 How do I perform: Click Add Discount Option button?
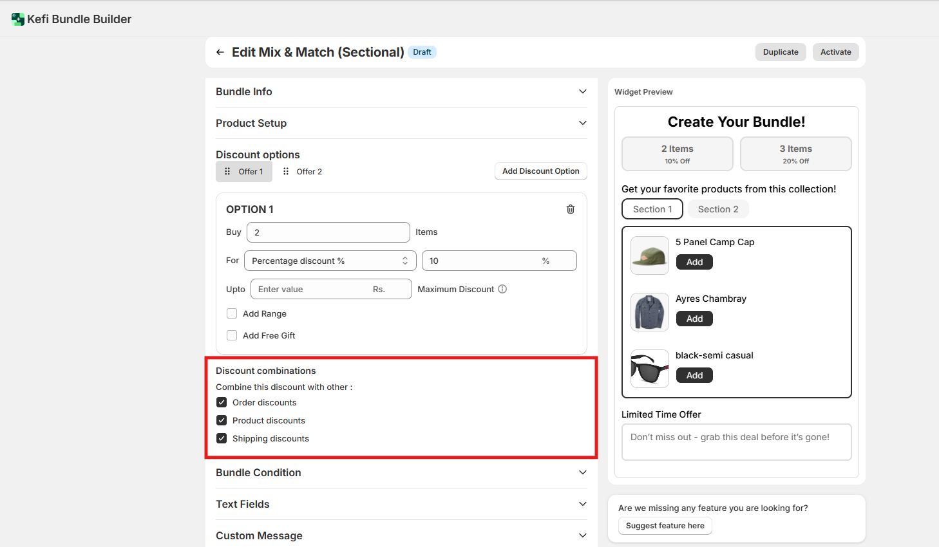[x=540, y=171]
